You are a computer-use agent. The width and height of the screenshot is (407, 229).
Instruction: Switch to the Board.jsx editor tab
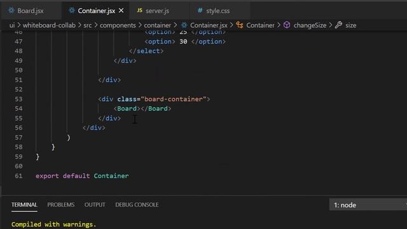[x=31, y=11]
